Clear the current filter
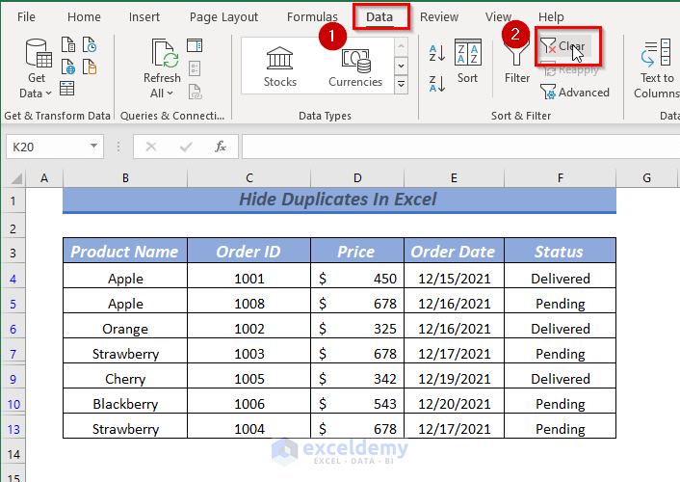The height and width of the screenshot is (482, 680). [565, 45]
